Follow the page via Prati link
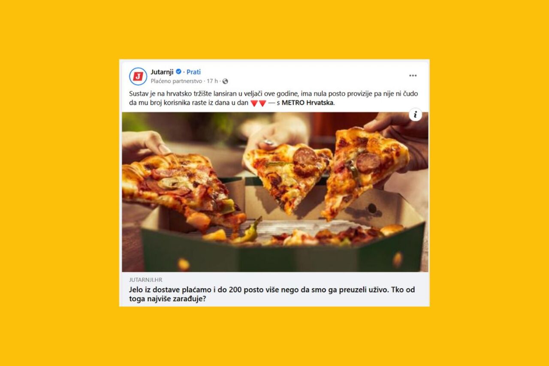This screenshot has height=366, width=549. coord(193,72)
